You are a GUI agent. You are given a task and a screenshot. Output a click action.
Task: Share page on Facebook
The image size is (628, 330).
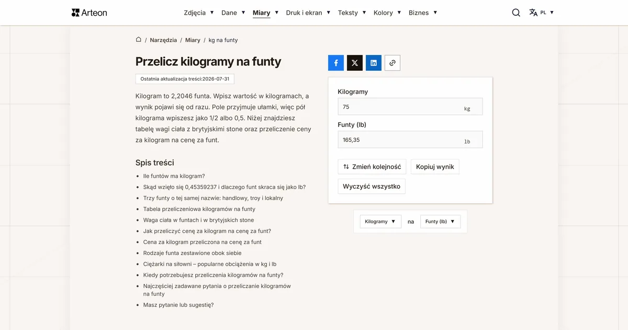[336, 63]
